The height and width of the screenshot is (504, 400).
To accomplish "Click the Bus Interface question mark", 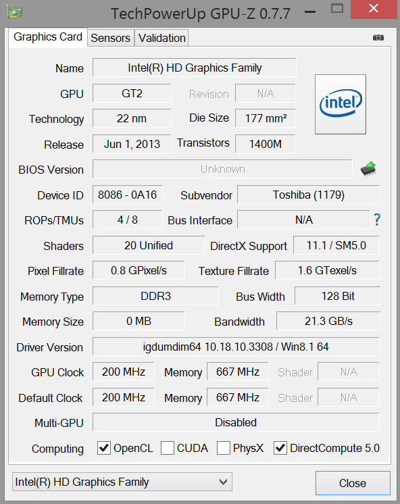I will coord(377,220).
